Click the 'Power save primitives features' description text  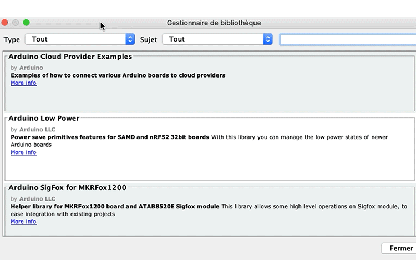coord(110,137)
